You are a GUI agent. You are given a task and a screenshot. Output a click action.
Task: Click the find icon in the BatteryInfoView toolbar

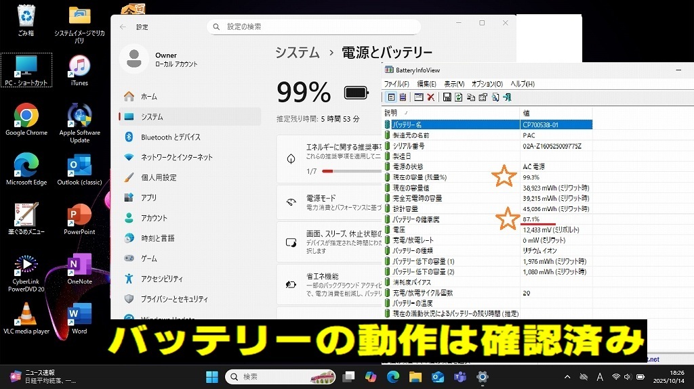pos(495,97)
